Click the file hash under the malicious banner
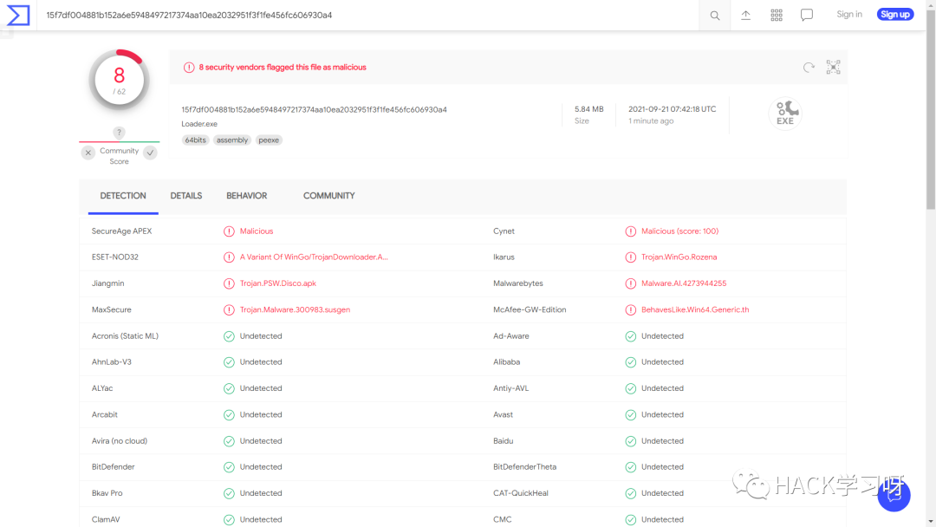The width and height of the screenshot is (936, 527). (314, 110)
